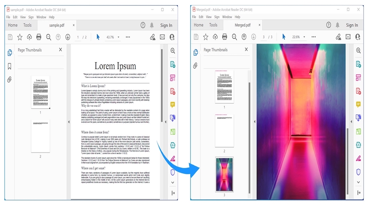
Task: Switch to the Tools tab in Merged.pdf window
Action: 213,25
